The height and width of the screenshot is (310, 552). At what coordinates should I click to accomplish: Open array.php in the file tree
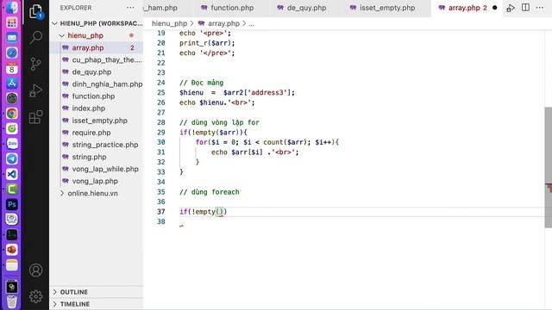(97, 48)
